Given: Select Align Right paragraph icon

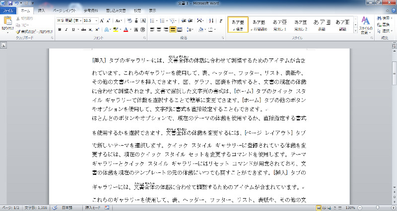Looking at the screenshot, I should tap(166, 30).
